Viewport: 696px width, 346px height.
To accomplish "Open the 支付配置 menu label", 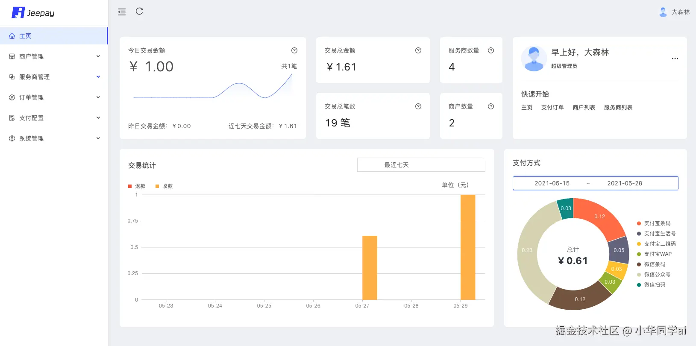I will pyautogui.click(x=31, y=118).
